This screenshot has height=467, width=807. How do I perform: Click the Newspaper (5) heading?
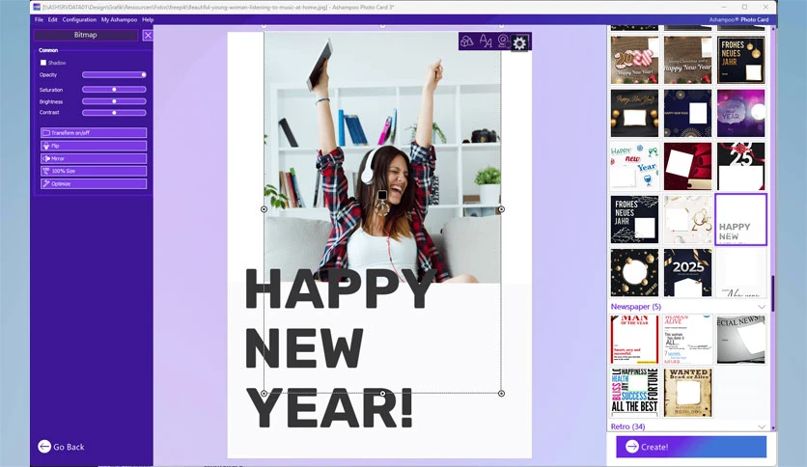(635, 307)
